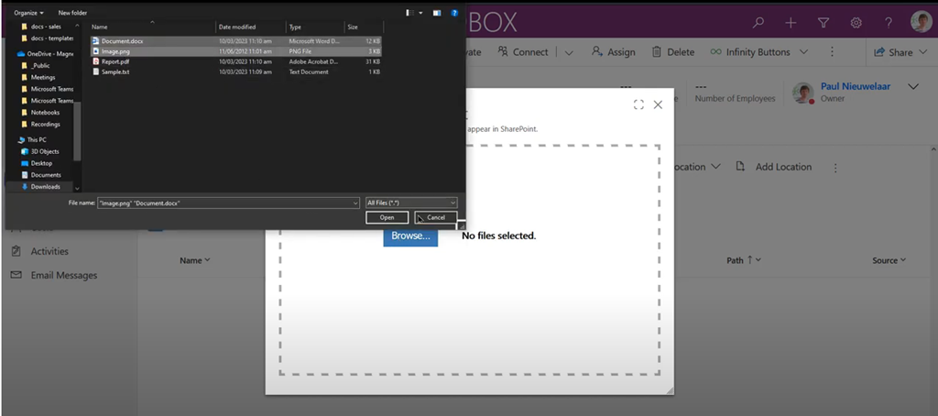The height and width of the screenshot is (416, 938).
Task: Click the navigation pane vertical scrollbar
Action: click(77, 130)
